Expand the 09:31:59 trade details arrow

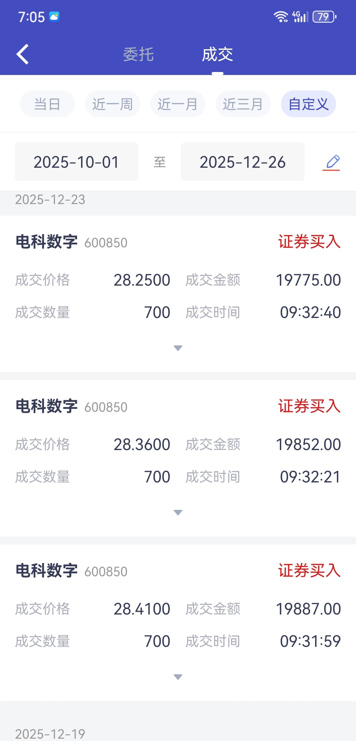pyautogui.click(x=178, y=677)
